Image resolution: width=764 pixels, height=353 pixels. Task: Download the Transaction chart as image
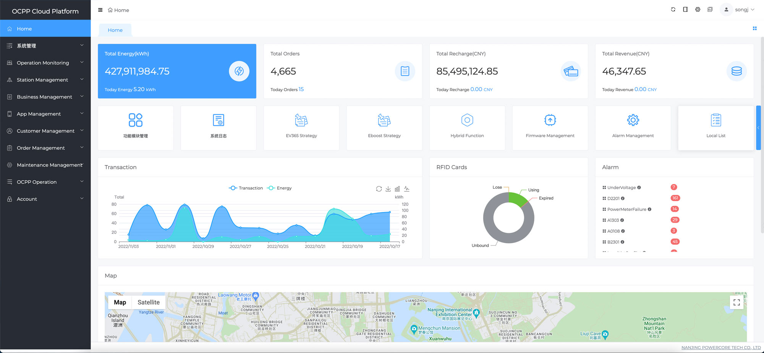click(388, 189)
